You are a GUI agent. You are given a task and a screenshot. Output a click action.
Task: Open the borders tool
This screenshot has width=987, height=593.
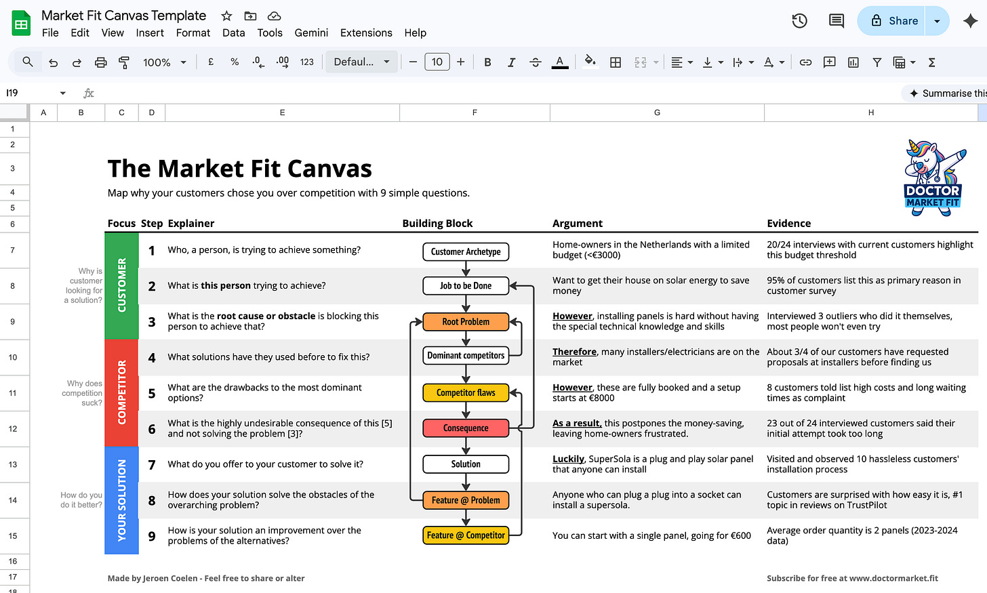point(616,62)
